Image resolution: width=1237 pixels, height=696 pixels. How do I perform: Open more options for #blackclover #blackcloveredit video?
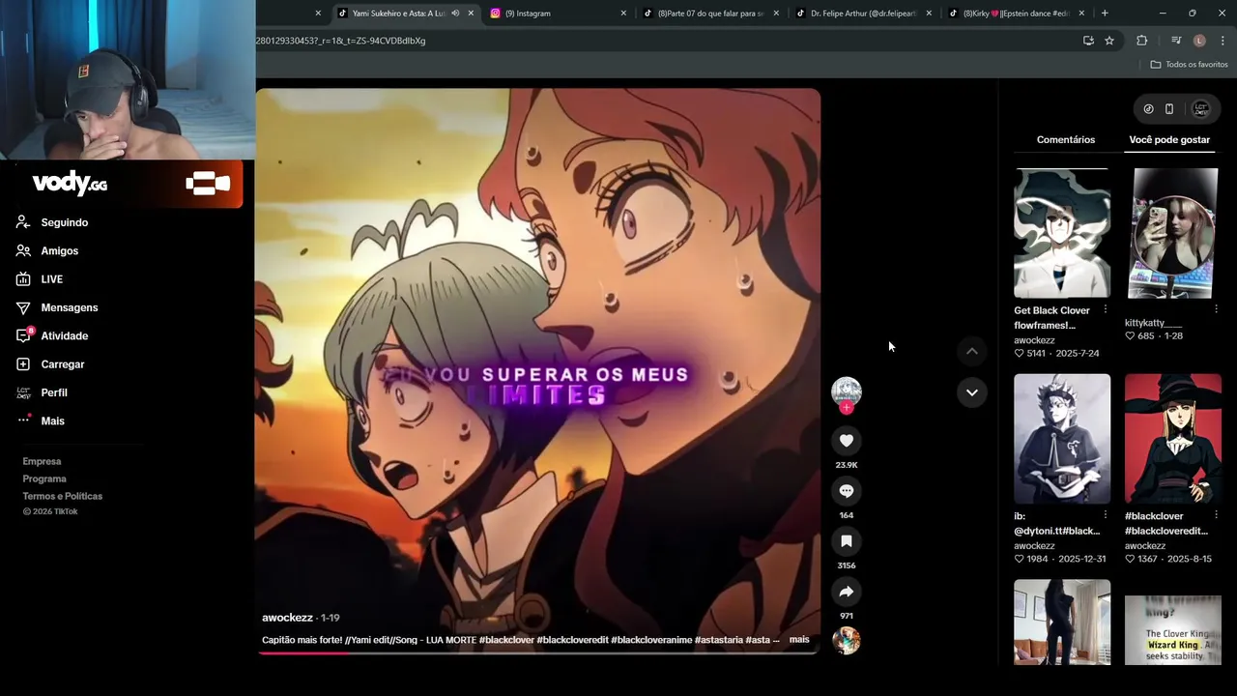[1216, 515]
